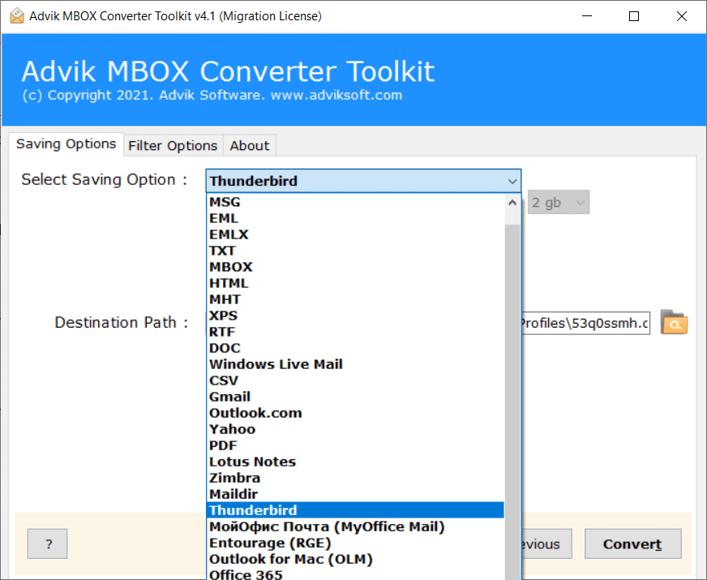Select XPS in the dropdown list
This screenshot has width=707, height=580.
(355, 316)
